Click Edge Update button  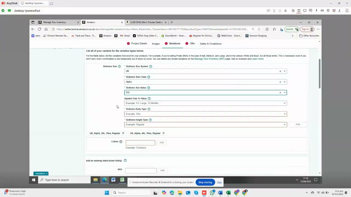pos(291,29)
